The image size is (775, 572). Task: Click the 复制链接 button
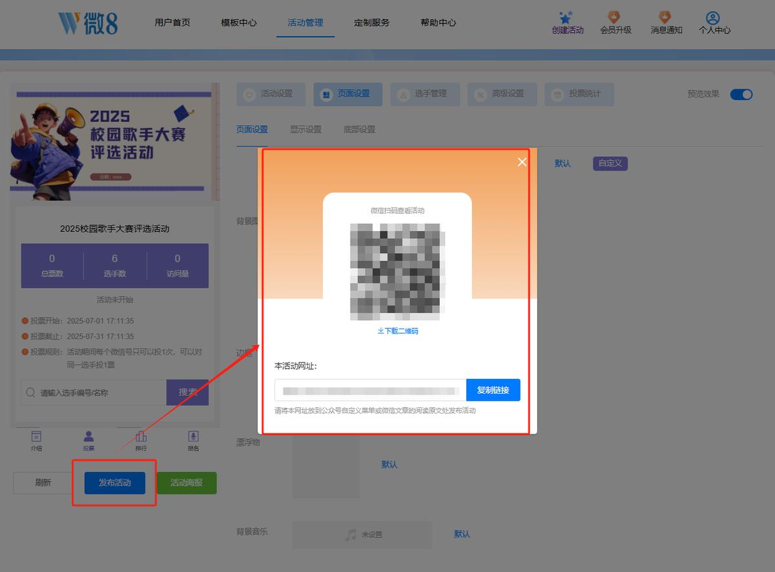coord(493,390)
